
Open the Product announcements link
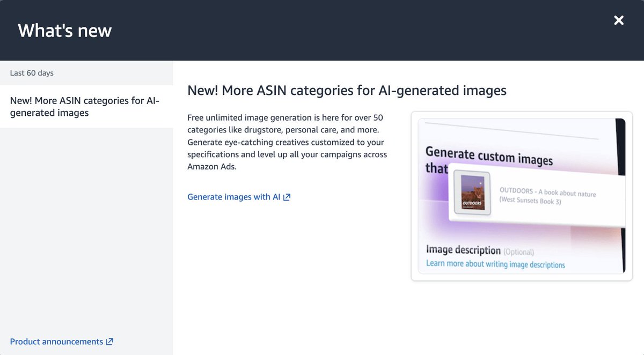click(x=62, y=342)
